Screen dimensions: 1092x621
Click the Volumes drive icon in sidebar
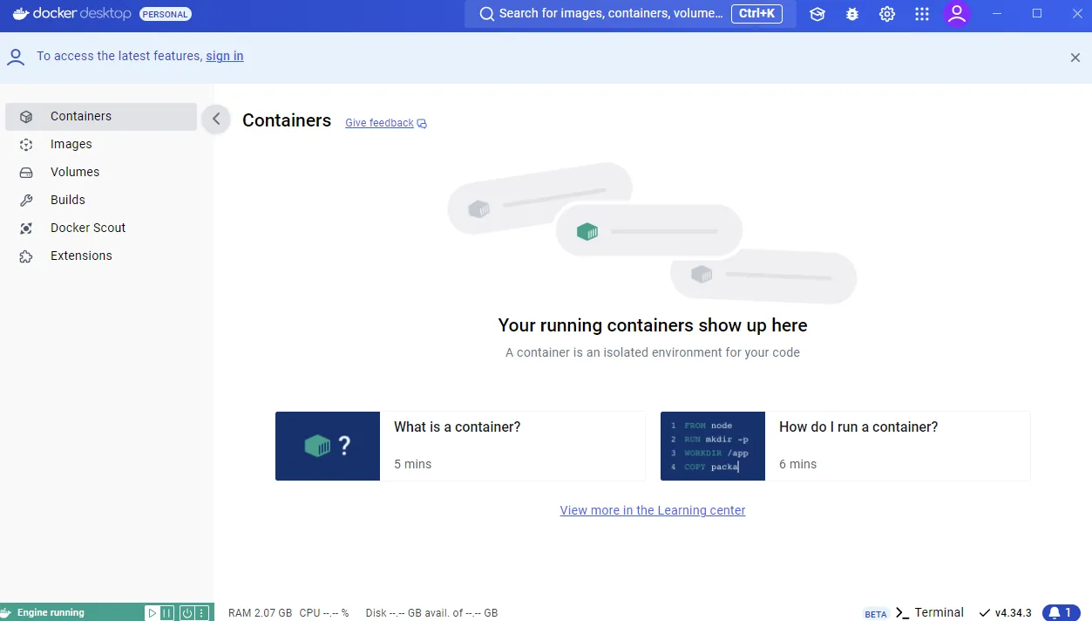26,172
